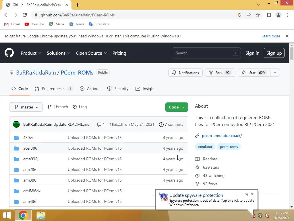
Task: Open the dropdown next to Star
Action: (x=275, y=73)
